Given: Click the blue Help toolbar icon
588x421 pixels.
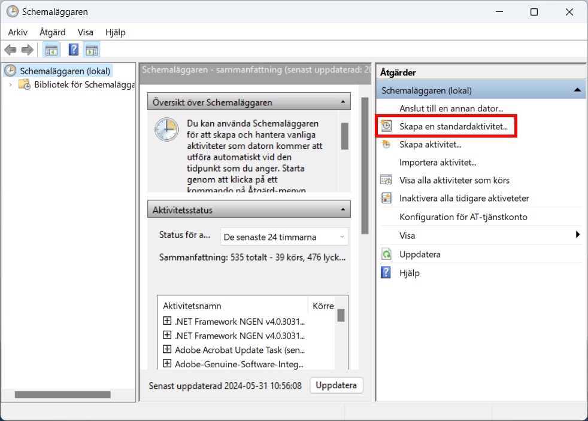Looking at the screenshot, I should pos(74,50).
